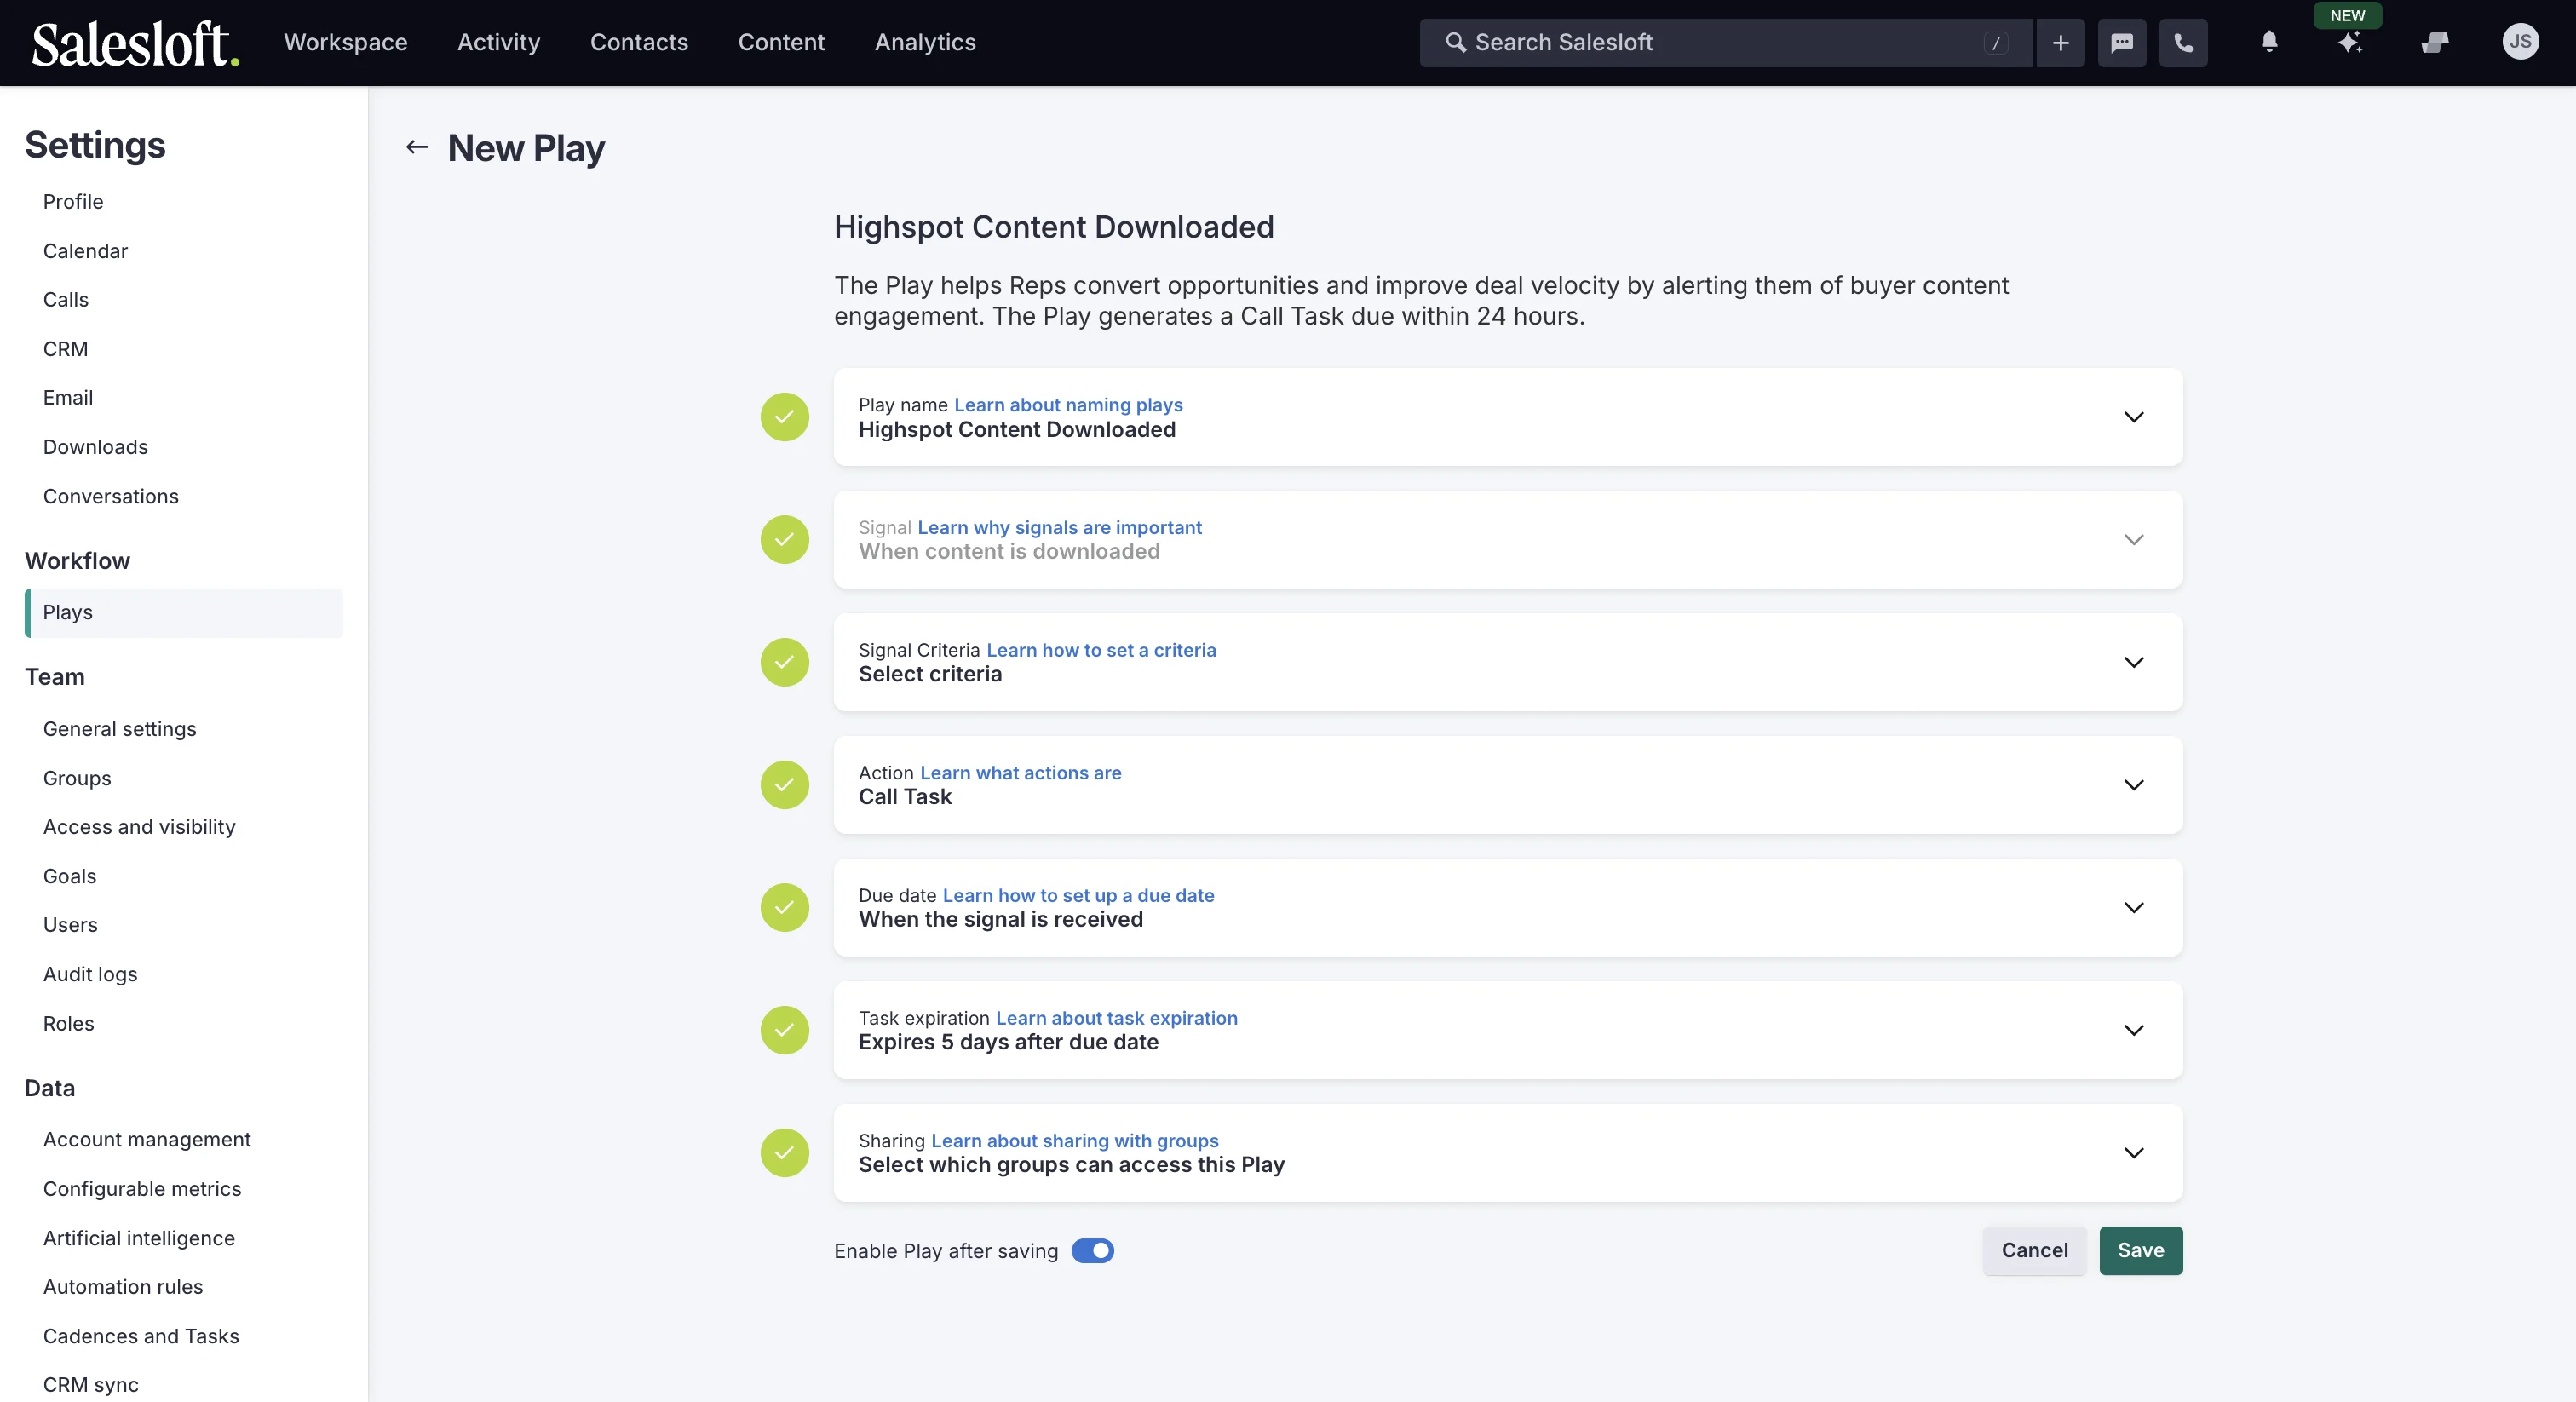Open the Contacts menu

(x=639, y=43)
